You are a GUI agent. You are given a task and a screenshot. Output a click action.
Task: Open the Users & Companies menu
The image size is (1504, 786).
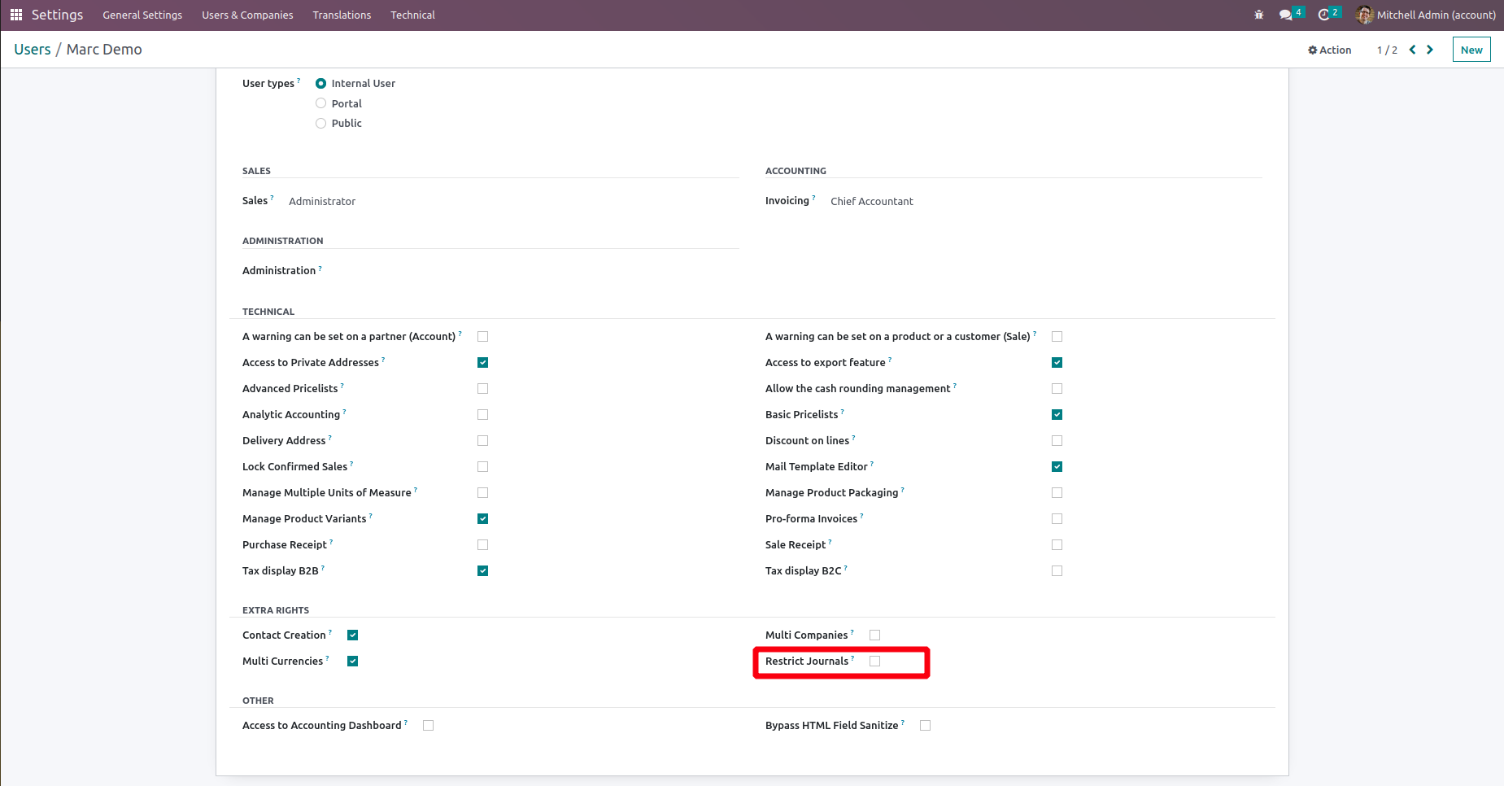pos(247,15)
